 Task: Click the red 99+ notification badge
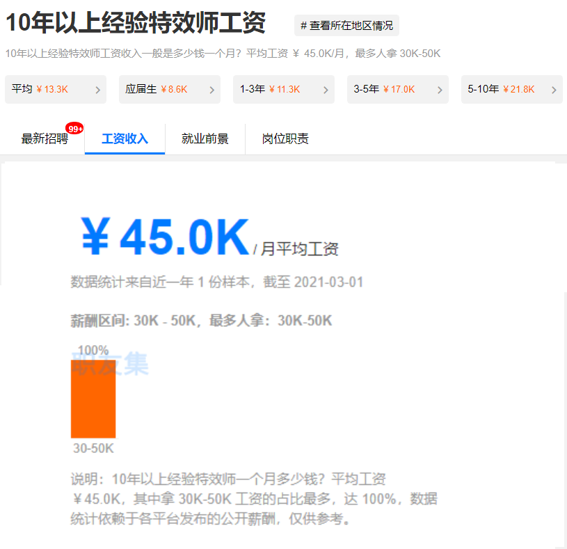click(74, 129)
